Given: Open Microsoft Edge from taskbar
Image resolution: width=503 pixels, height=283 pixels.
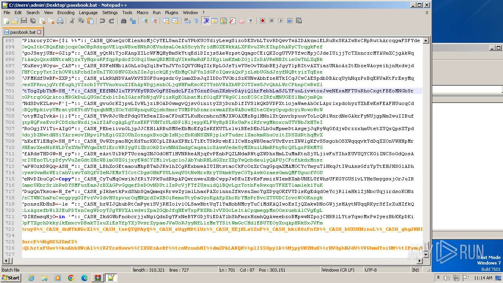Looking at the screenshot, I should tap(84, 278).
